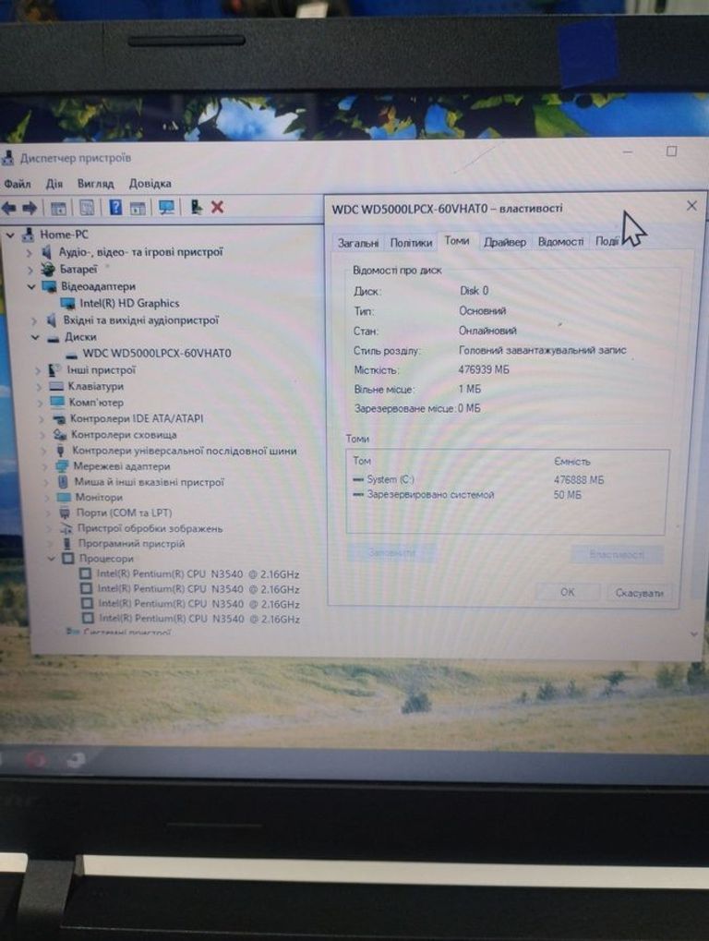Image resolution: width=709 pixels, height=941 pixels.
Task: Click the Заповнити button
Action: coord(391,552)
